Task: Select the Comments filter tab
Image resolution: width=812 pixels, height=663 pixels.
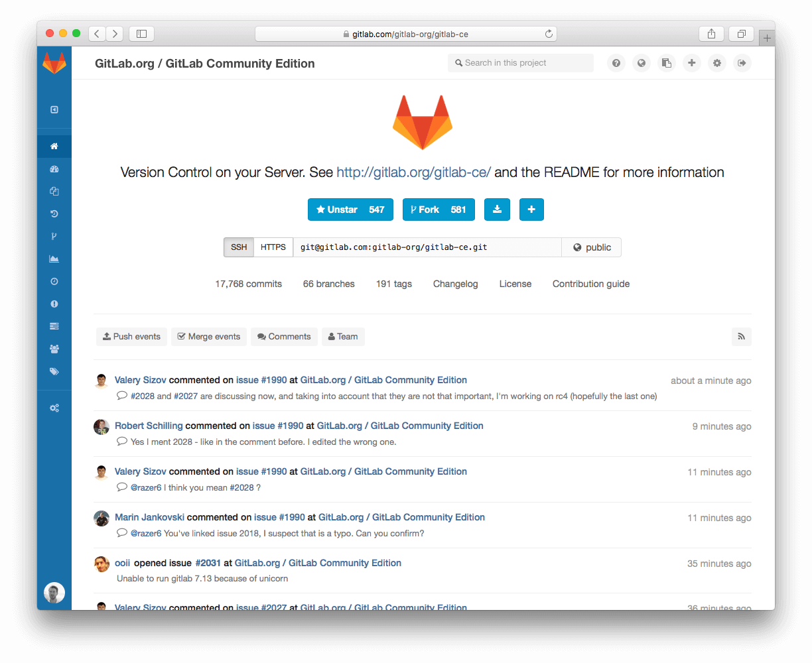Action: click(284, 336)
